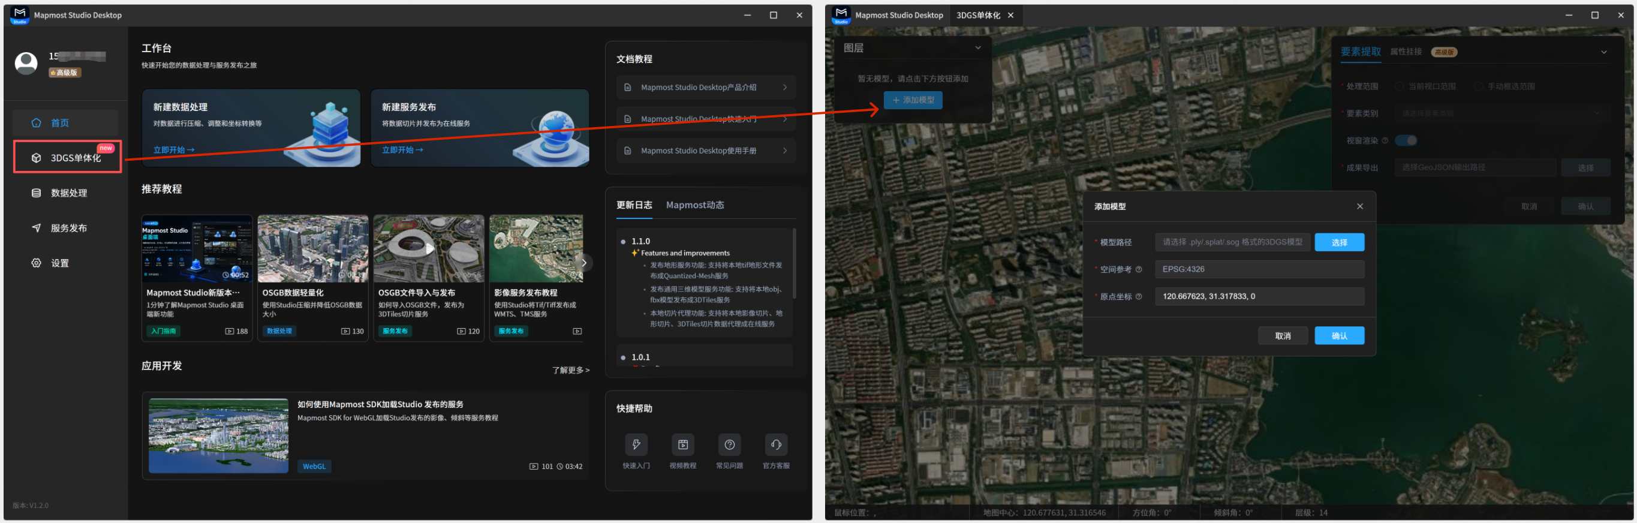Click the 地图中心 coordinates in the status bar
Image resolution: width=1637 pixels, height=523 pixels.
tap(1044, 513)
